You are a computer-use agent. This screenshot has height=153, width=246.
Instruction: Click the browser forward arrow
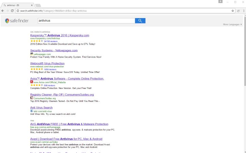click(7, 11)
